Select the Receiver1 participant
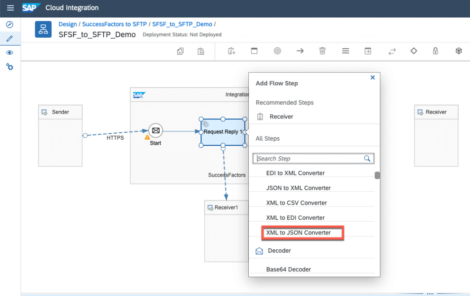Screen dimensions: 470x296 pos(227,231)
